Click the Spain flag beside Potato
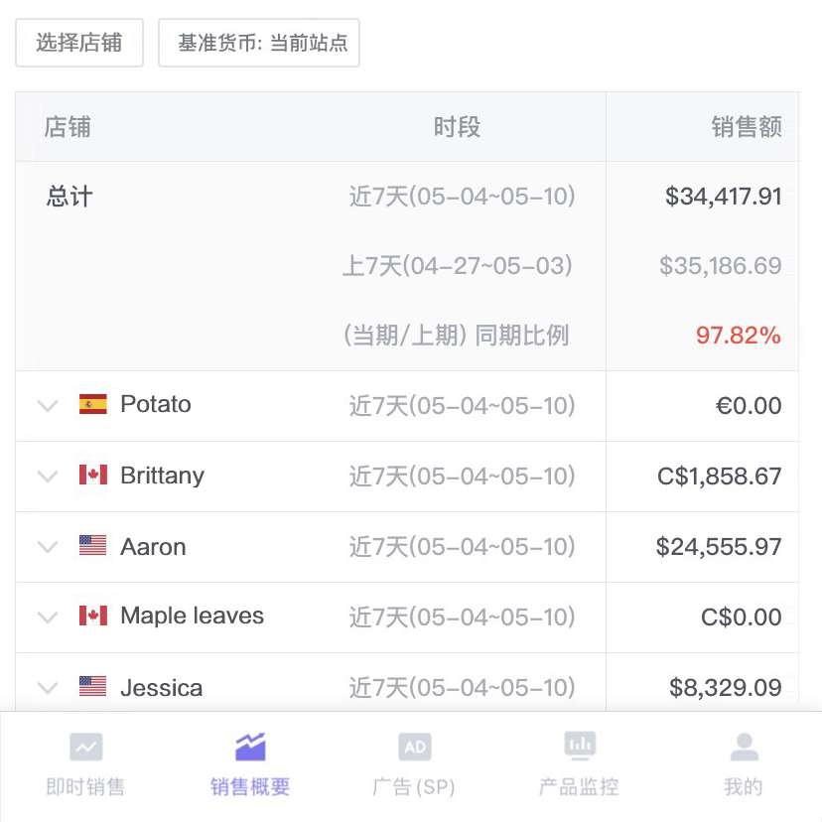The height and width of the screenshot is (822, 822). pyautogui.click(x=92, y=405)
